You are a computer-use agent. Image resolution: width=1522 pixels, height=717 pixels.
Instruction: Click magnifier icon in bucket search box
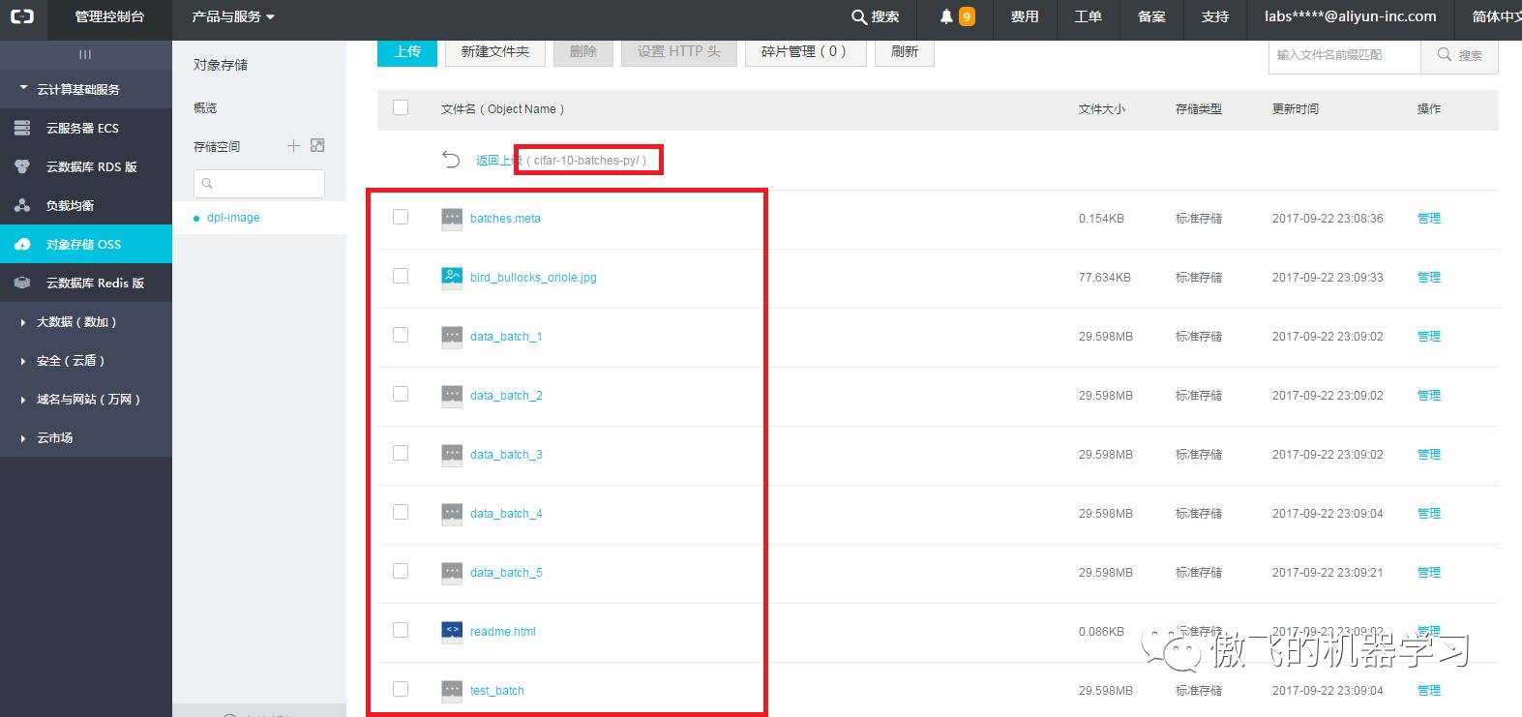point(207,184)
